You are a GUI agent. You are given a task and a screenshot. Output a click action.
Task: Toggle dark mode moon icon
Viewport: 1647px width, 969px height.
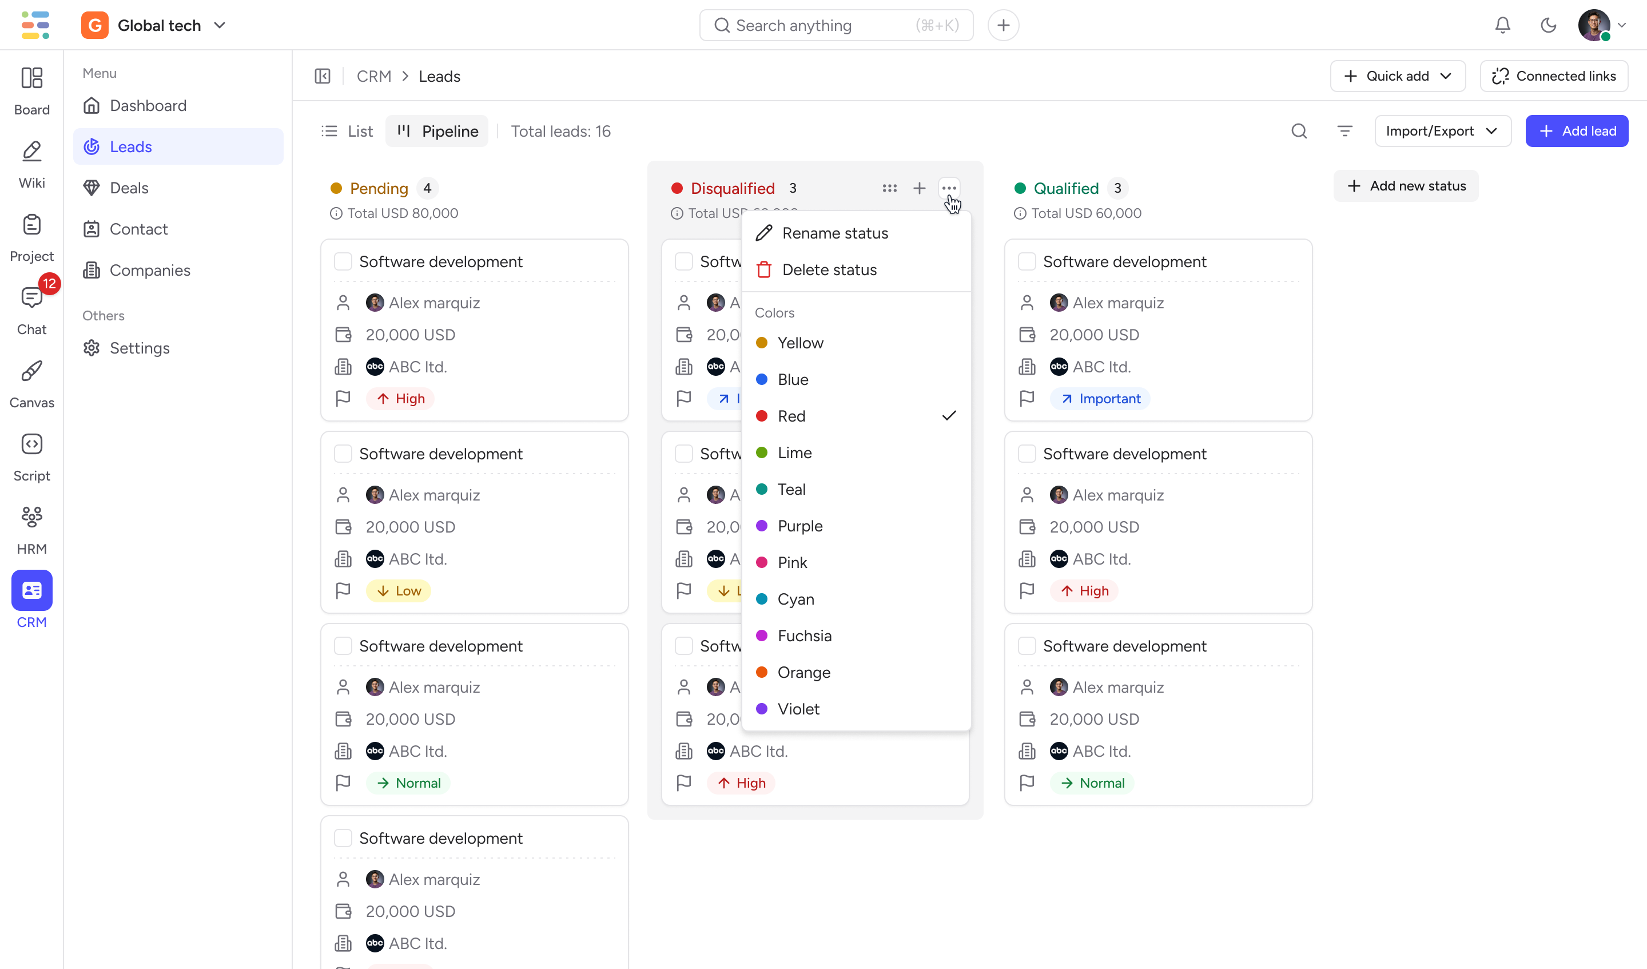point(1548,26)
